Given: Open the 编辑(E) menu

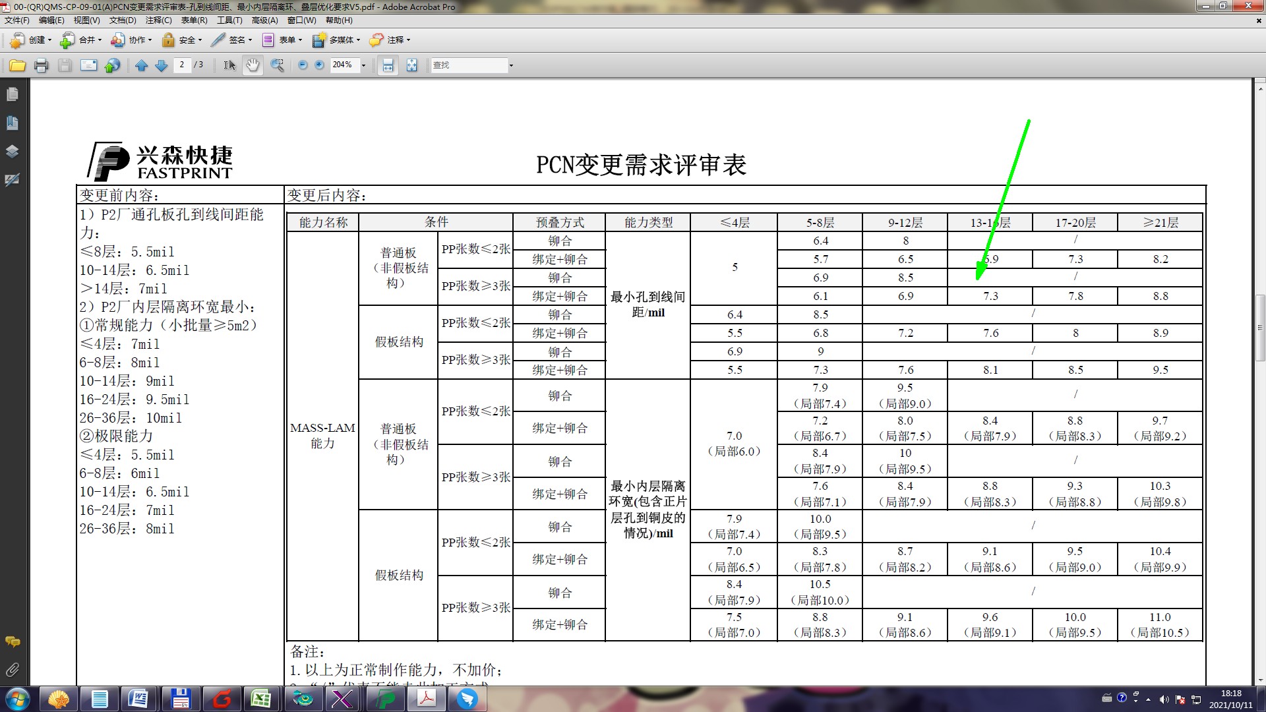Looking at the screenshot, I should pos(51,20).
